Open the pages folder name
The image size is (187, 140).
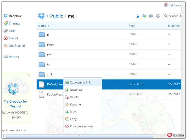[51, 45]
